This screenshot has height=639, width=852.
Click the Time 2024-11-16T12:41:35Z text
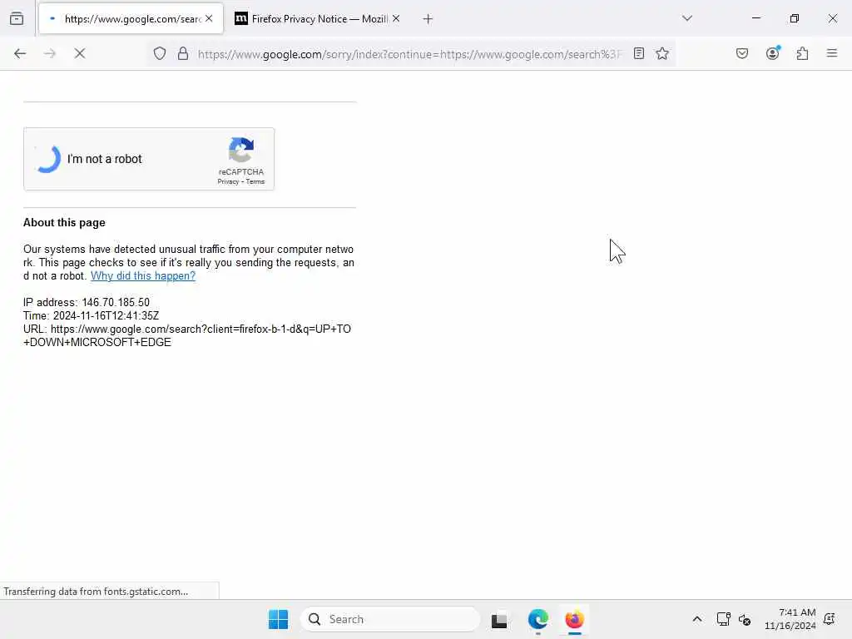tap(92, 315)
